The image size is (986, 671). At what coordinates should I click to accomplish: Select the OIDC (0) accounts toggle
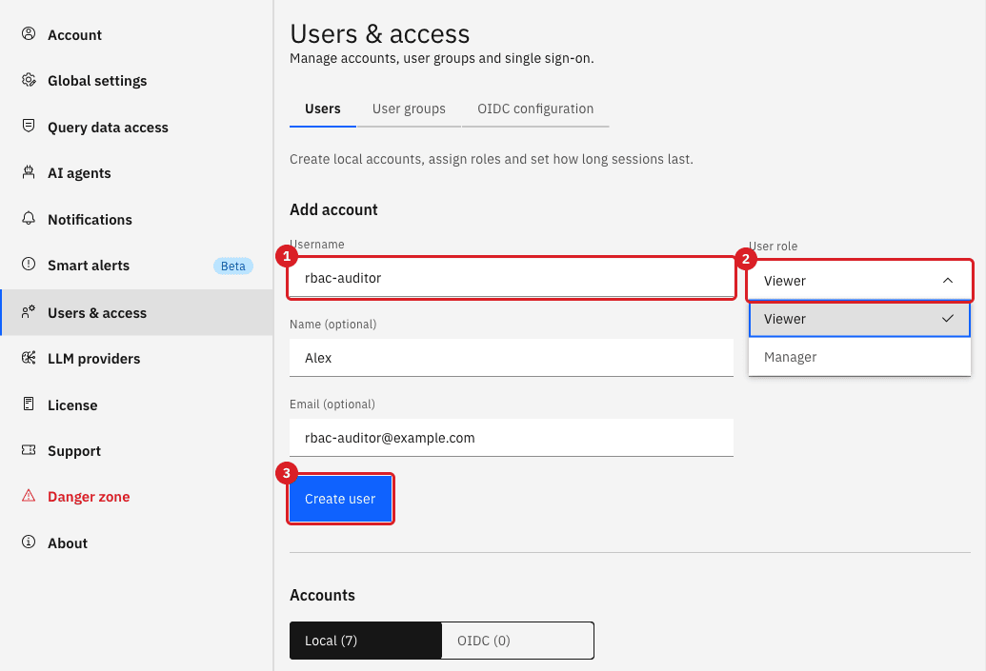point(517,641)
